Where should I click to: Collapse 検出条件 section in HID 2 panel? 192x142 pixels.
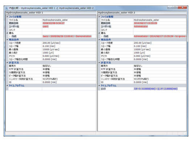tap(99, 39)
